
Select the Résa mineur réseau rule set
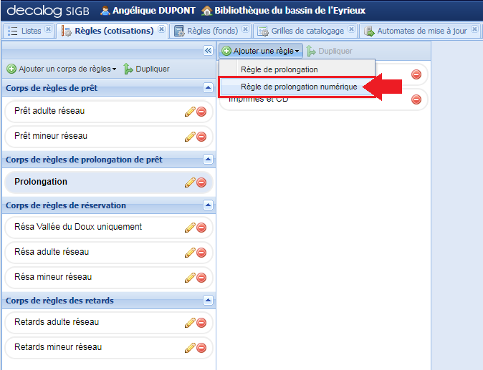pyautogui.click(x=53, y=277)
